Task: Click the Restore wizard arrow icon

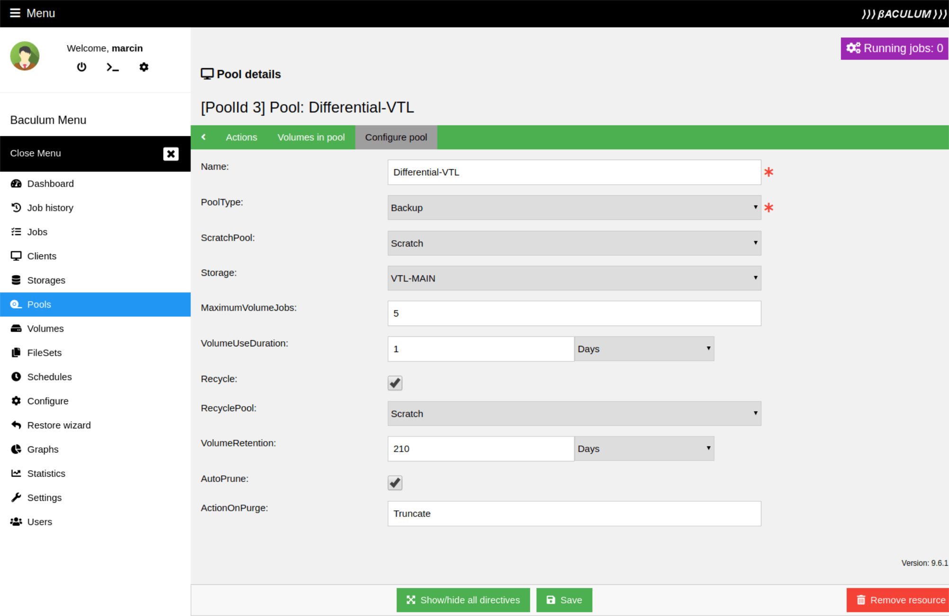Action: coord(16,425)
